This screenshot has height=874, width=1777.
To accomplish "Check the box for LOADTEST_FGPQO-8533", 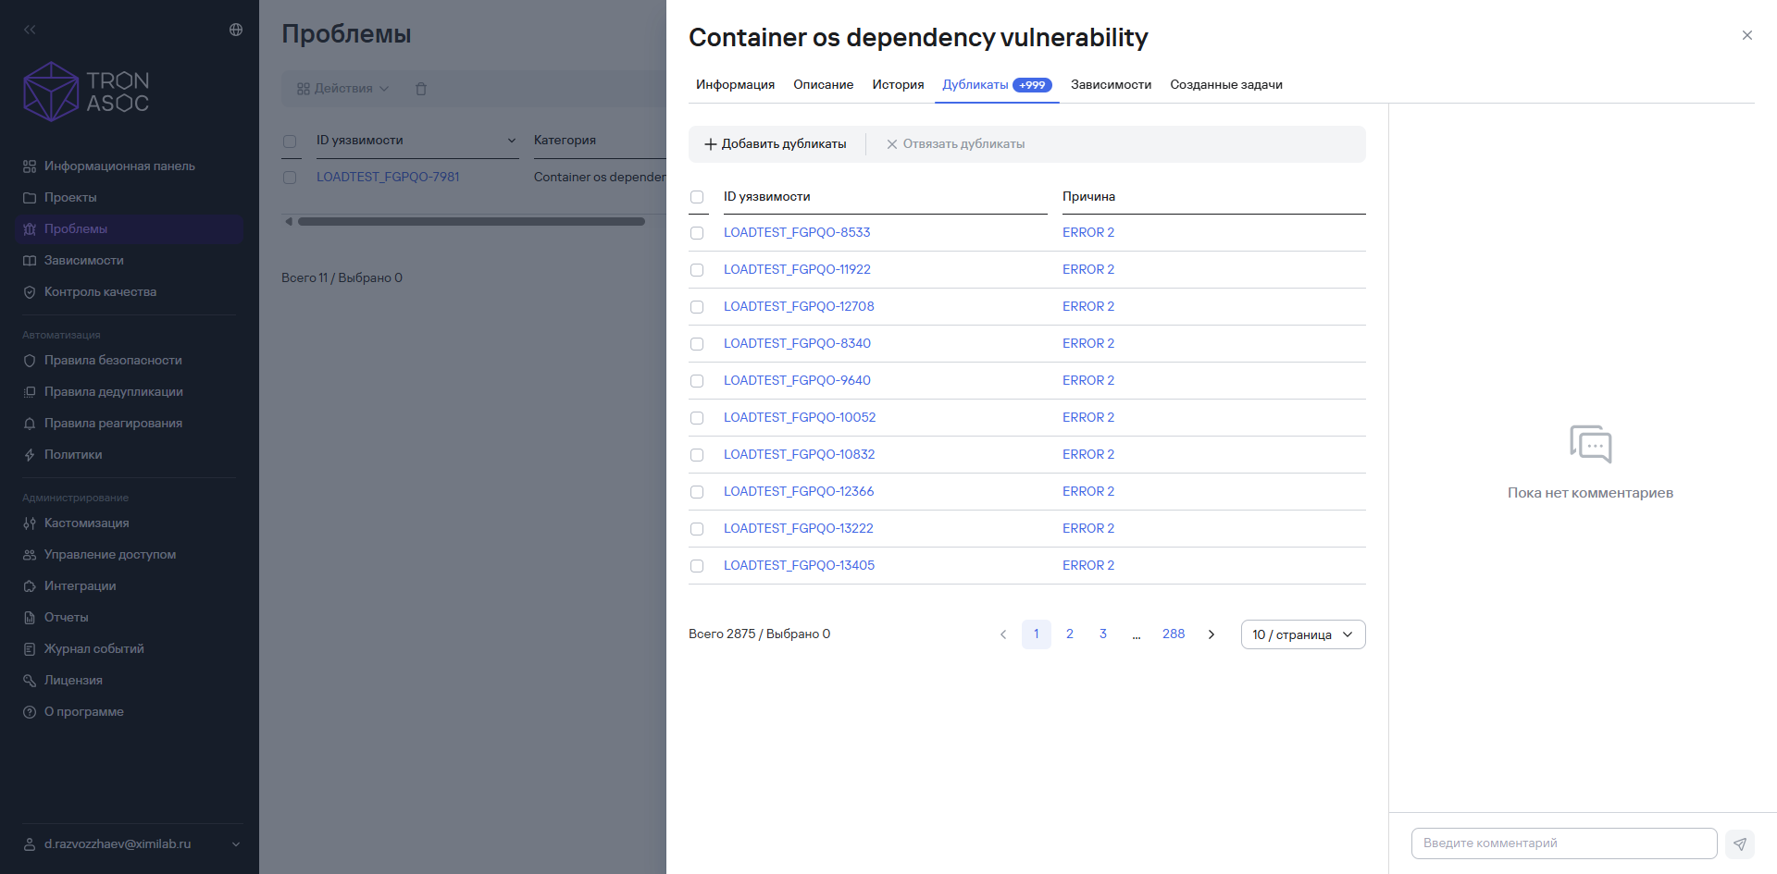I will click(x=697, y=233).
